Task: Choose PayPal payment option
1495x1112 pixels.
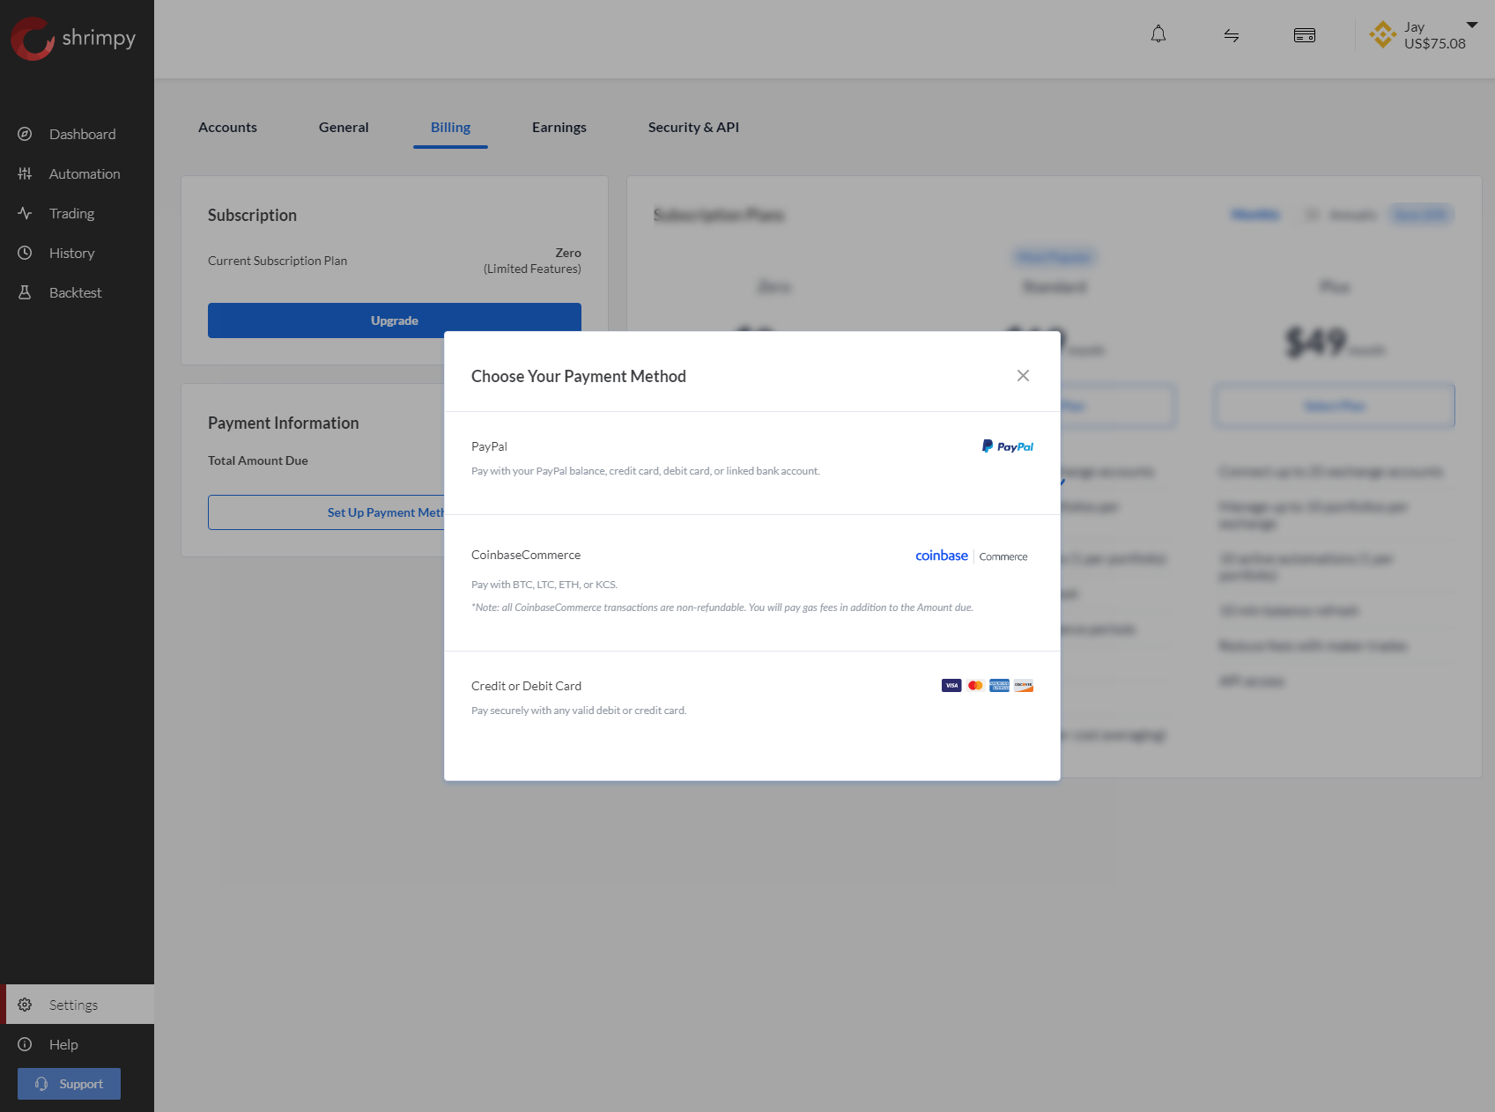Action: [x=752, y=463]
